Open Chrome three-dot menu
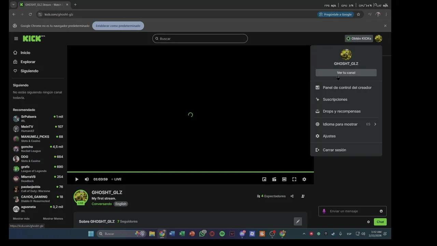 [386, 14]
